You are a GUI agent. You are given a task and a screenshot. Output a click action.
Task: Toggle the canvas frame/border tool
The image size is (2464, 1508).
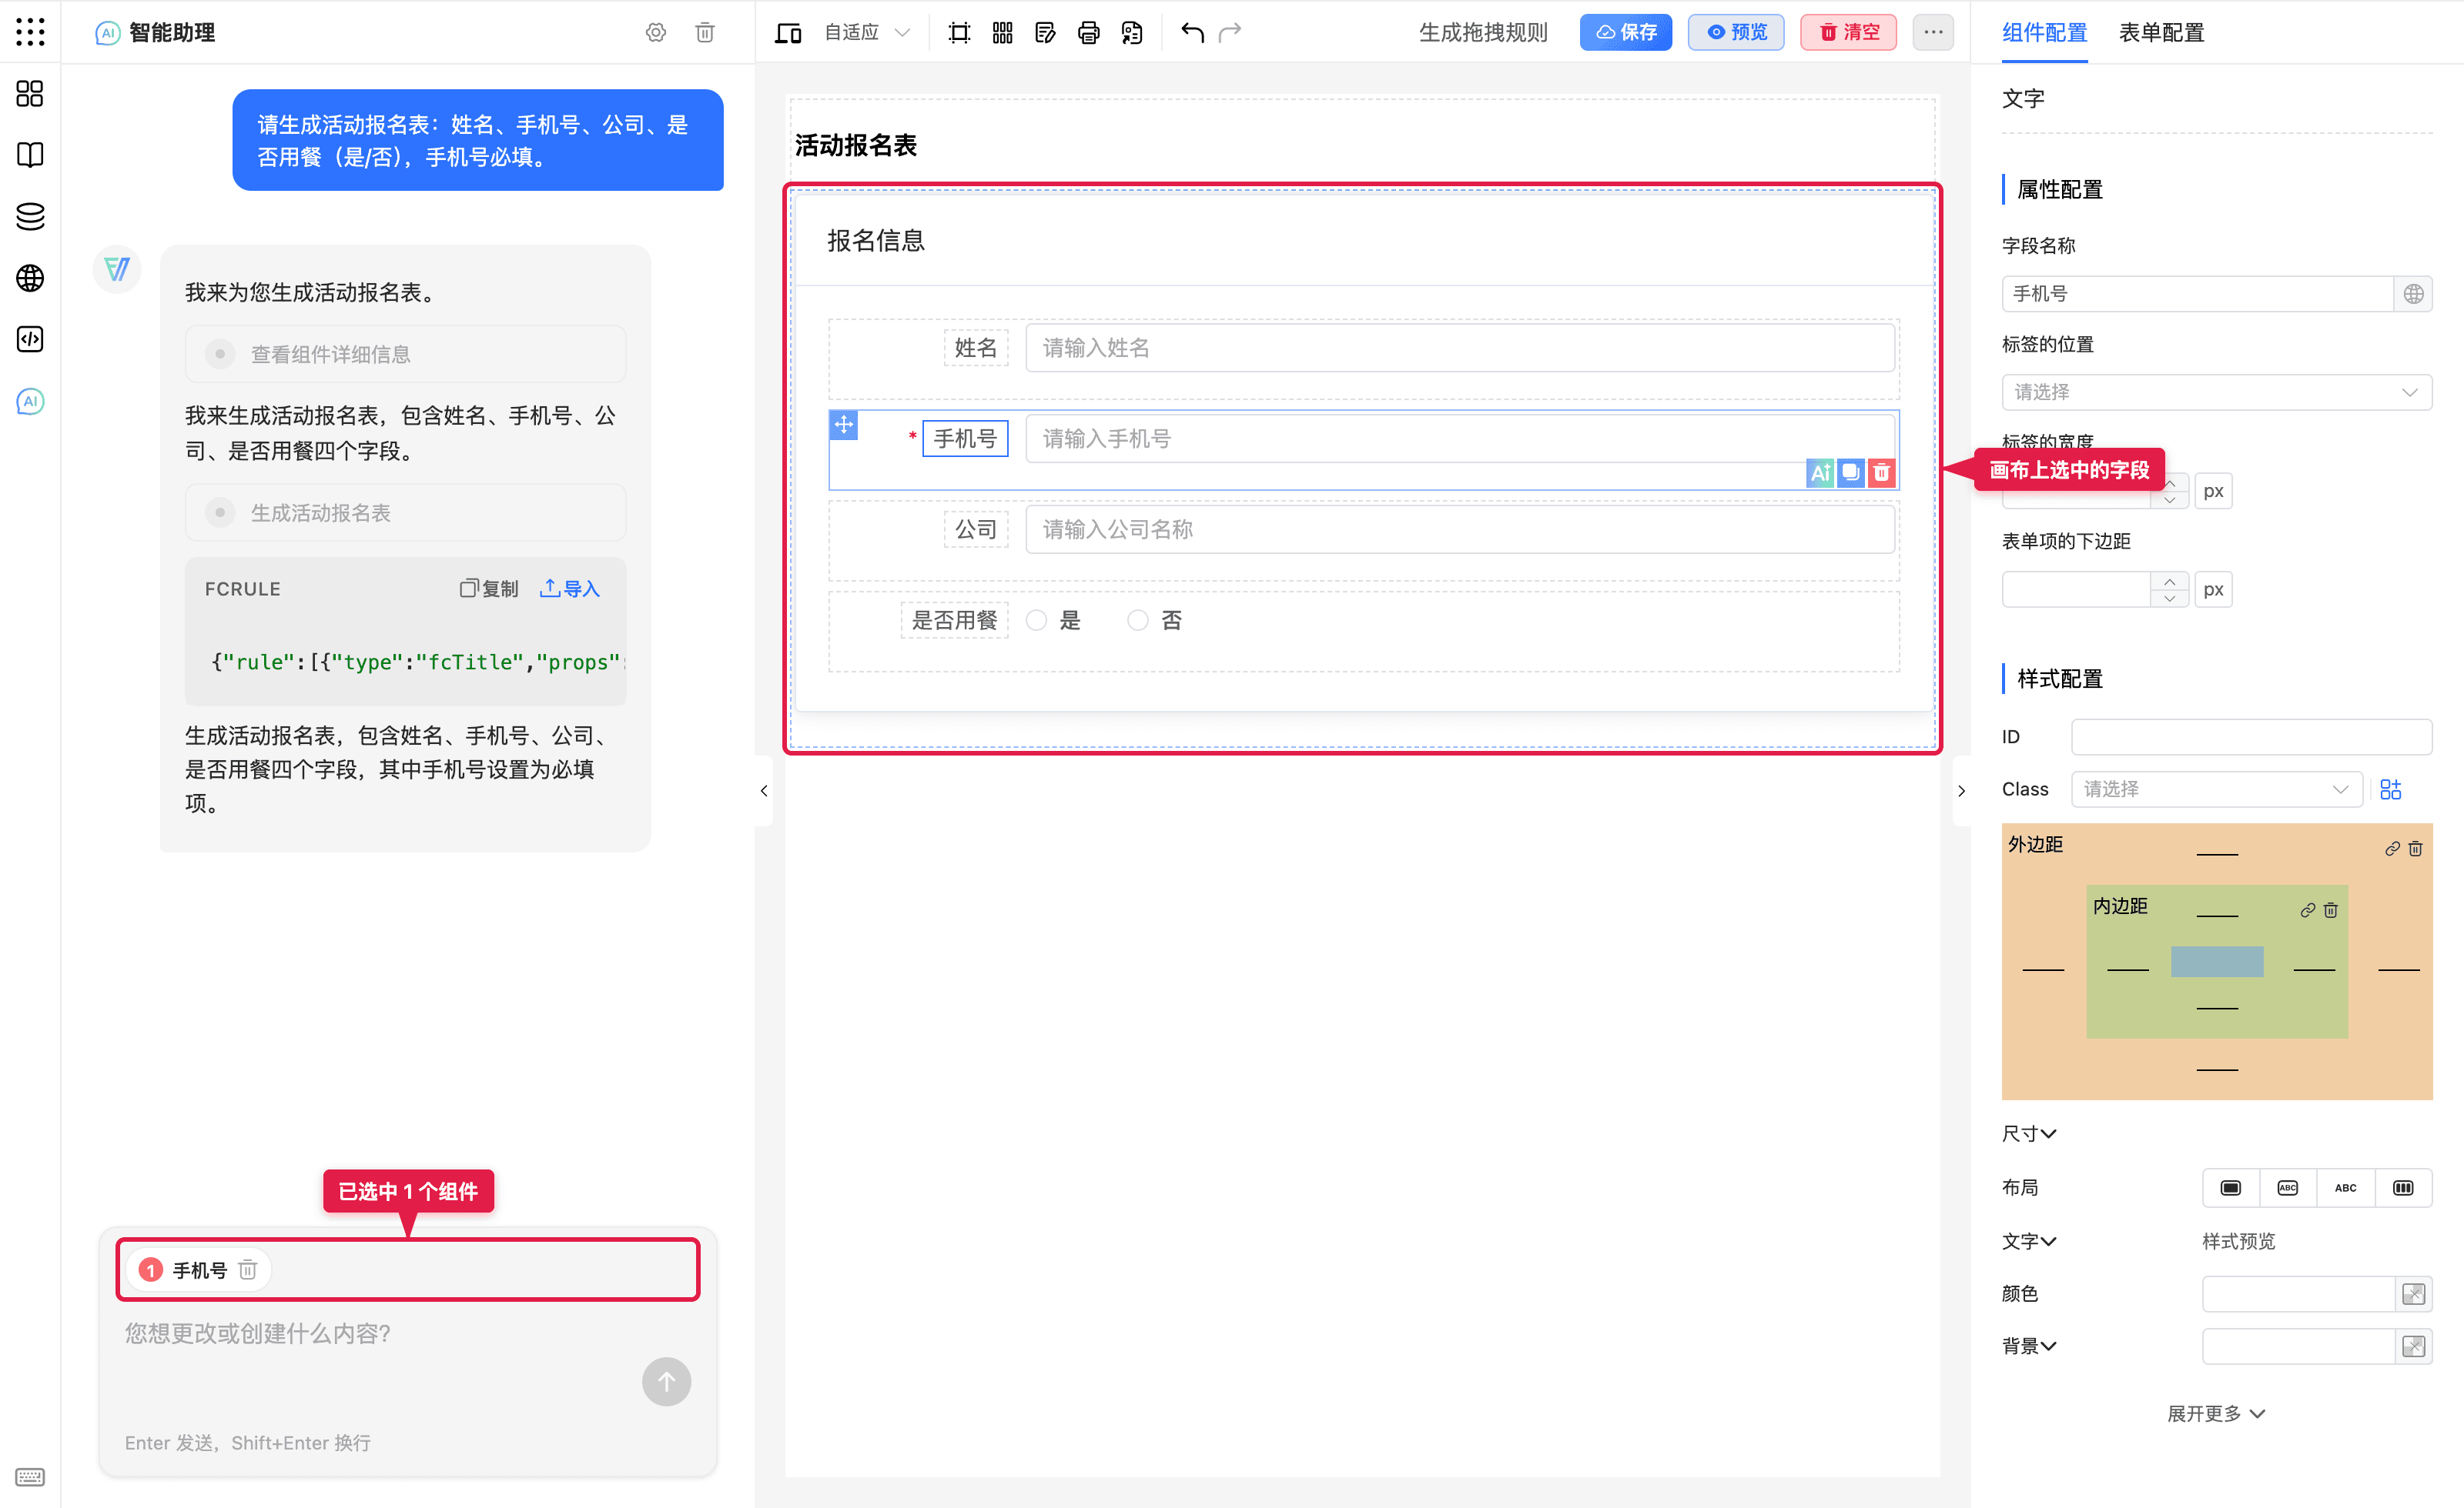point(959,33)
